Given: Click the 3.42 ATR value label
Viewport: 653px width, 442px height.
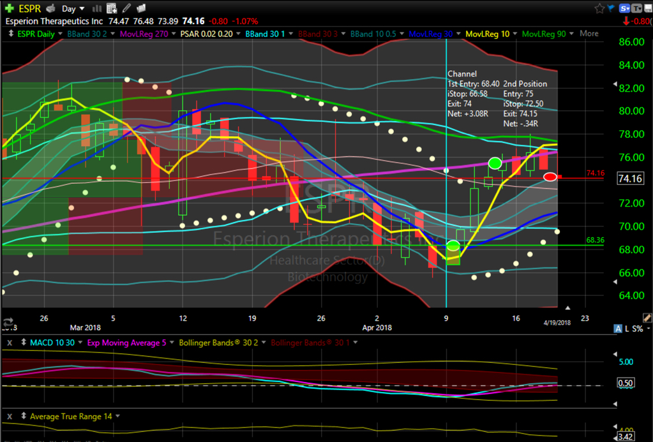Looking at the screenshot, I should [626, 437].
